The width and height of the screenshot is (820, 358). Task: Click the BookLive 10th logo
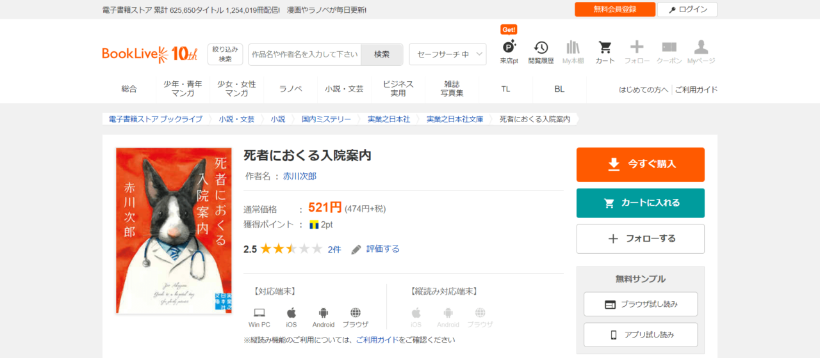150,54
